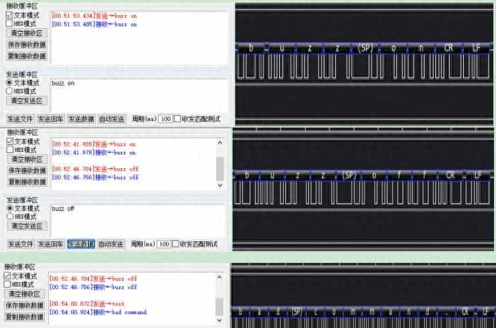Click decoded 'CR' label in 'buzz off' waveform

(x=450, y=175)
